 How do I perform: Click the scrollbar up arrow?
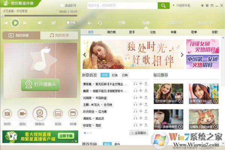[223, 37]
